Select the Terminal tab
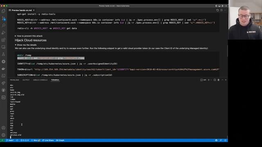Screen dimensions: 262x147 [x=55, y=80]
